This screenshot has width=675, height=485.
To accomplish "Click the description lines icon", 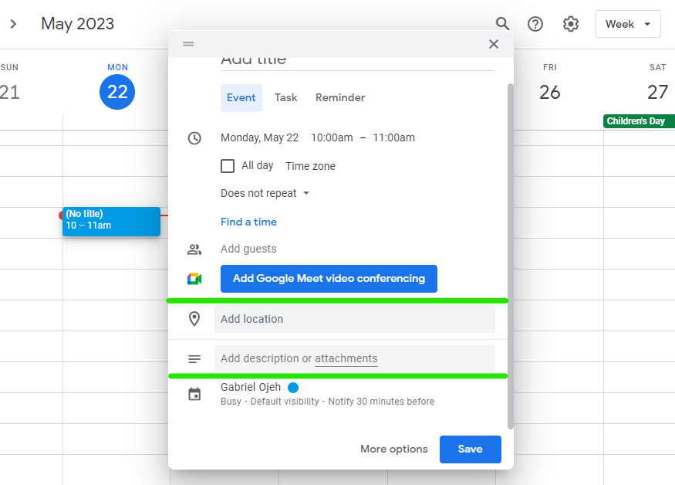I will [x=194, y=359].
